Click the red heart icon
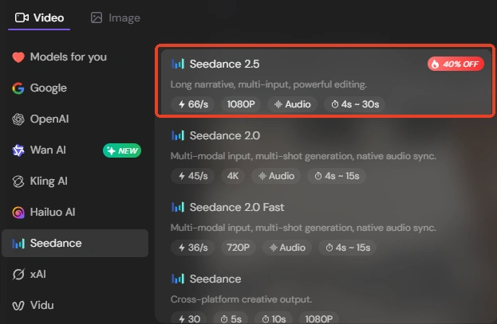This screenshot has width=497, height=324. tap(18, 57)
